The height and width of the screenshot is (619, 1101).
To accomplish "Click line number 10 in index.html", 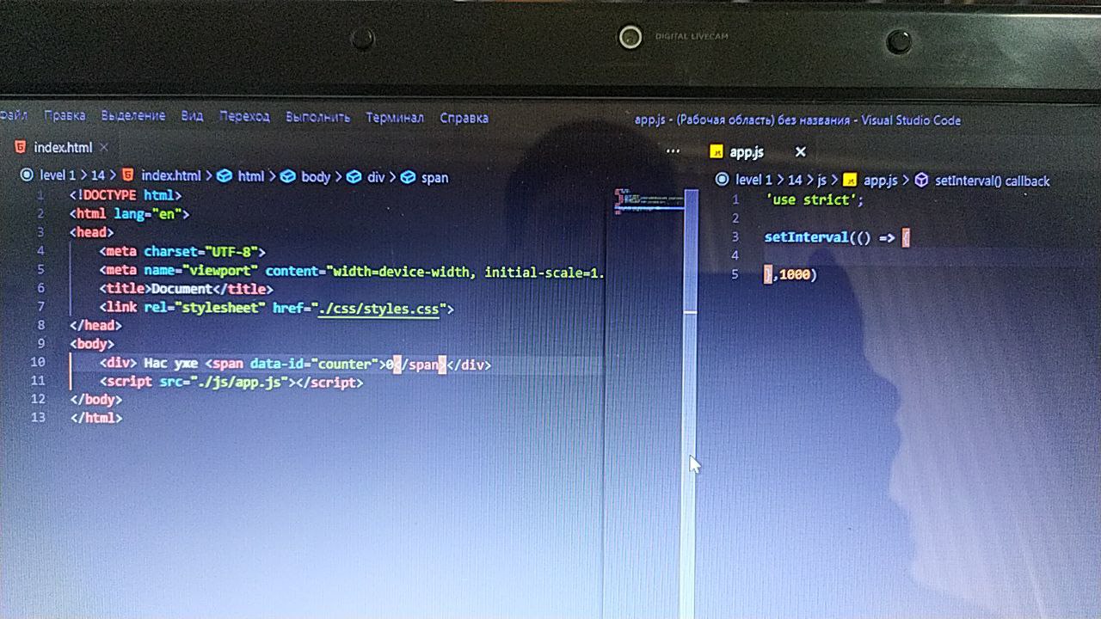I will (37, 363).
